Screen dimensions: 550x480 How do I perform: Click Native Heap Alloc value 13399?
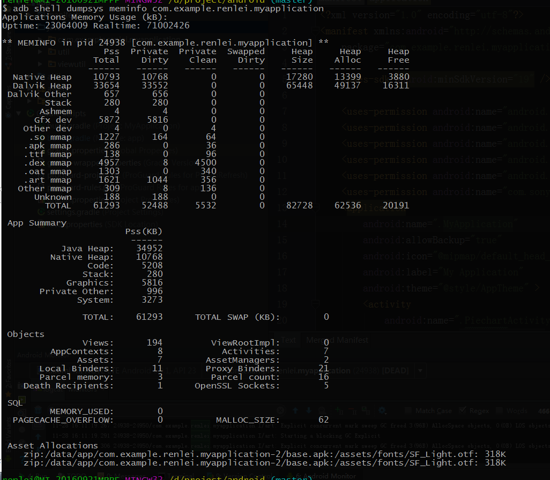pyautogui.click(x=347, y=77)
